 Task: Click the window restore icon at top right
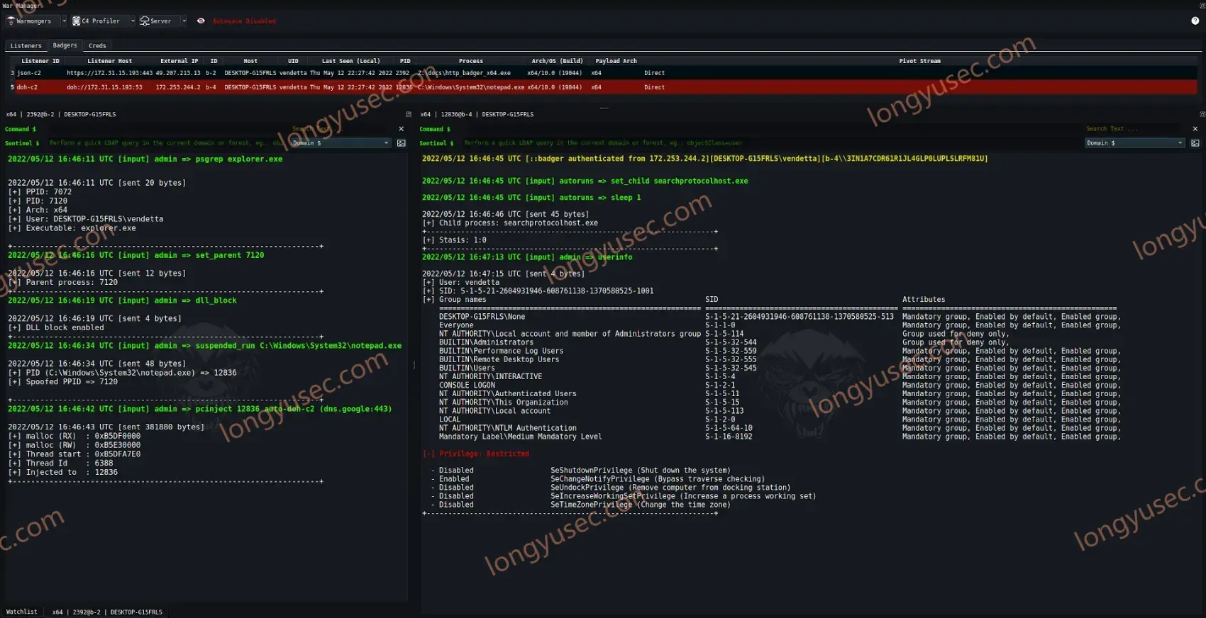pyautogui.click(x=1202, y=5)
